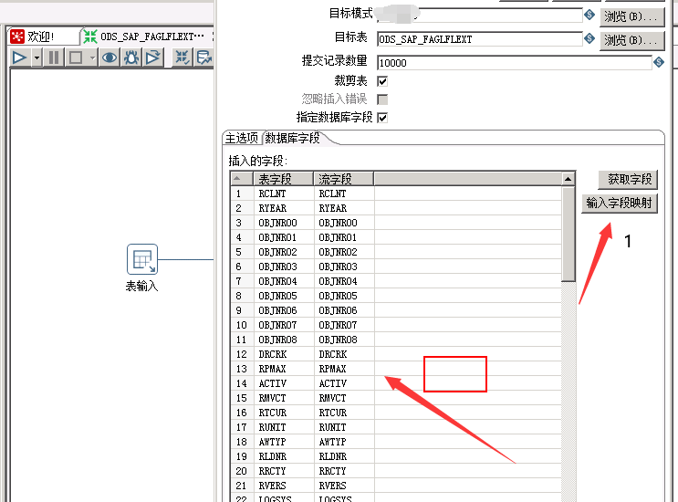The image size is (678, 502).
Task: Click the field table vertical scrollbar thumb
Action: (x=568, y=234)
